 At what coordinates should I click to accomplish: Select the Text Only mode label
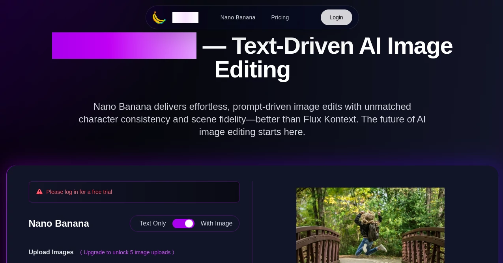click(153, 224)
